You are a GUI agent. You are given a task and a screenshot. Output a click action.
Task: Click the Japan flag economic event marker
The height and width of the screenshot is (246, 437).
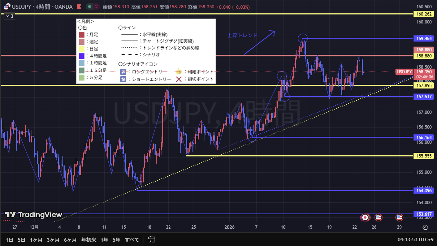365,217
